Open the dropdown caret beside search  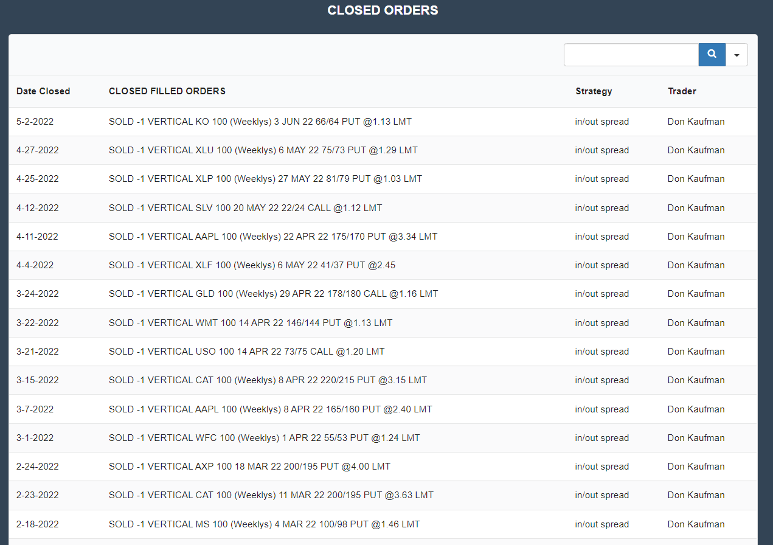(737, 55)
